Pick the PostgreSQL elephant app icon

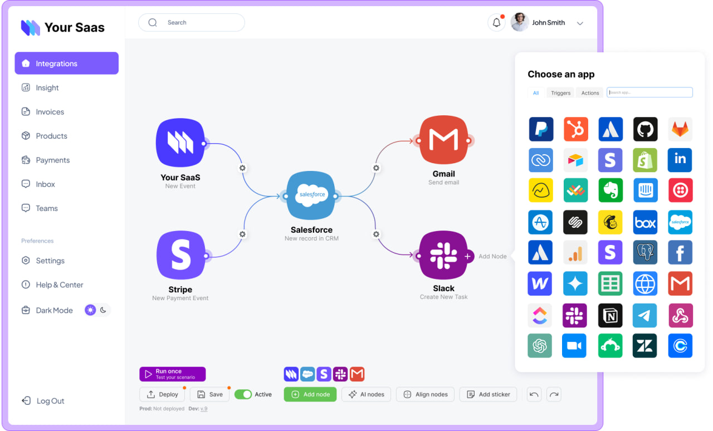[645, 252]
